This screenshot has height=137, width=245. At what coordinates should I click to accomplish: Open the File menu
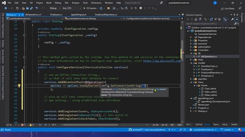(x=9, y=3)
